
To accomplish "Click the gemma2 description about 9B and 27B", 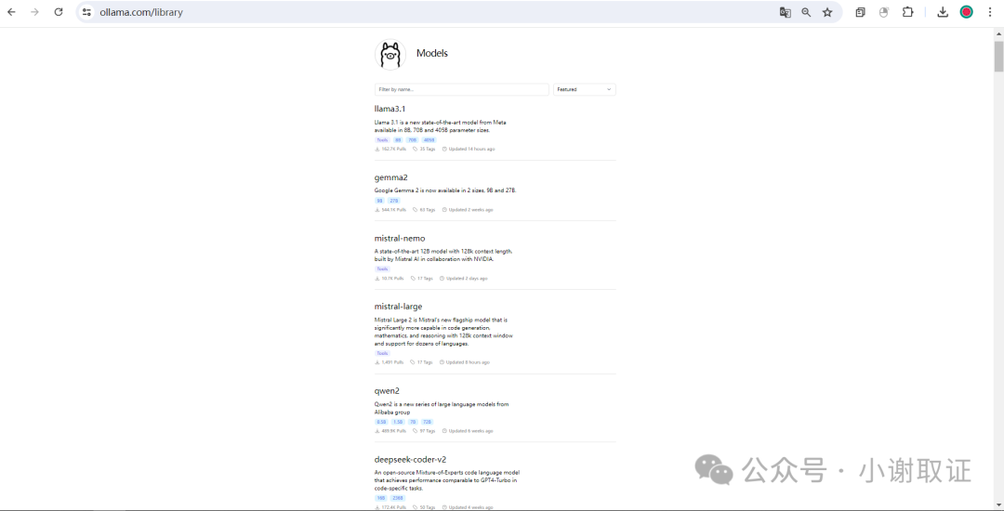I will pos(445,190).
